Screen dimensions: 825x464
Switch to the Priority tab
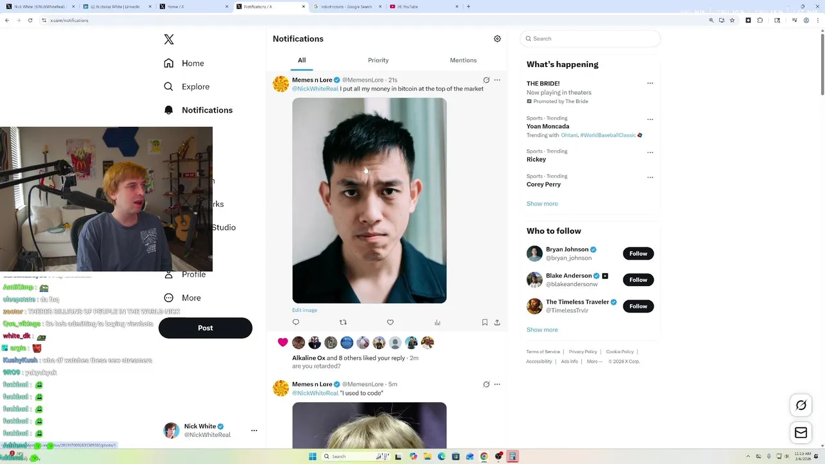[378, 61]
